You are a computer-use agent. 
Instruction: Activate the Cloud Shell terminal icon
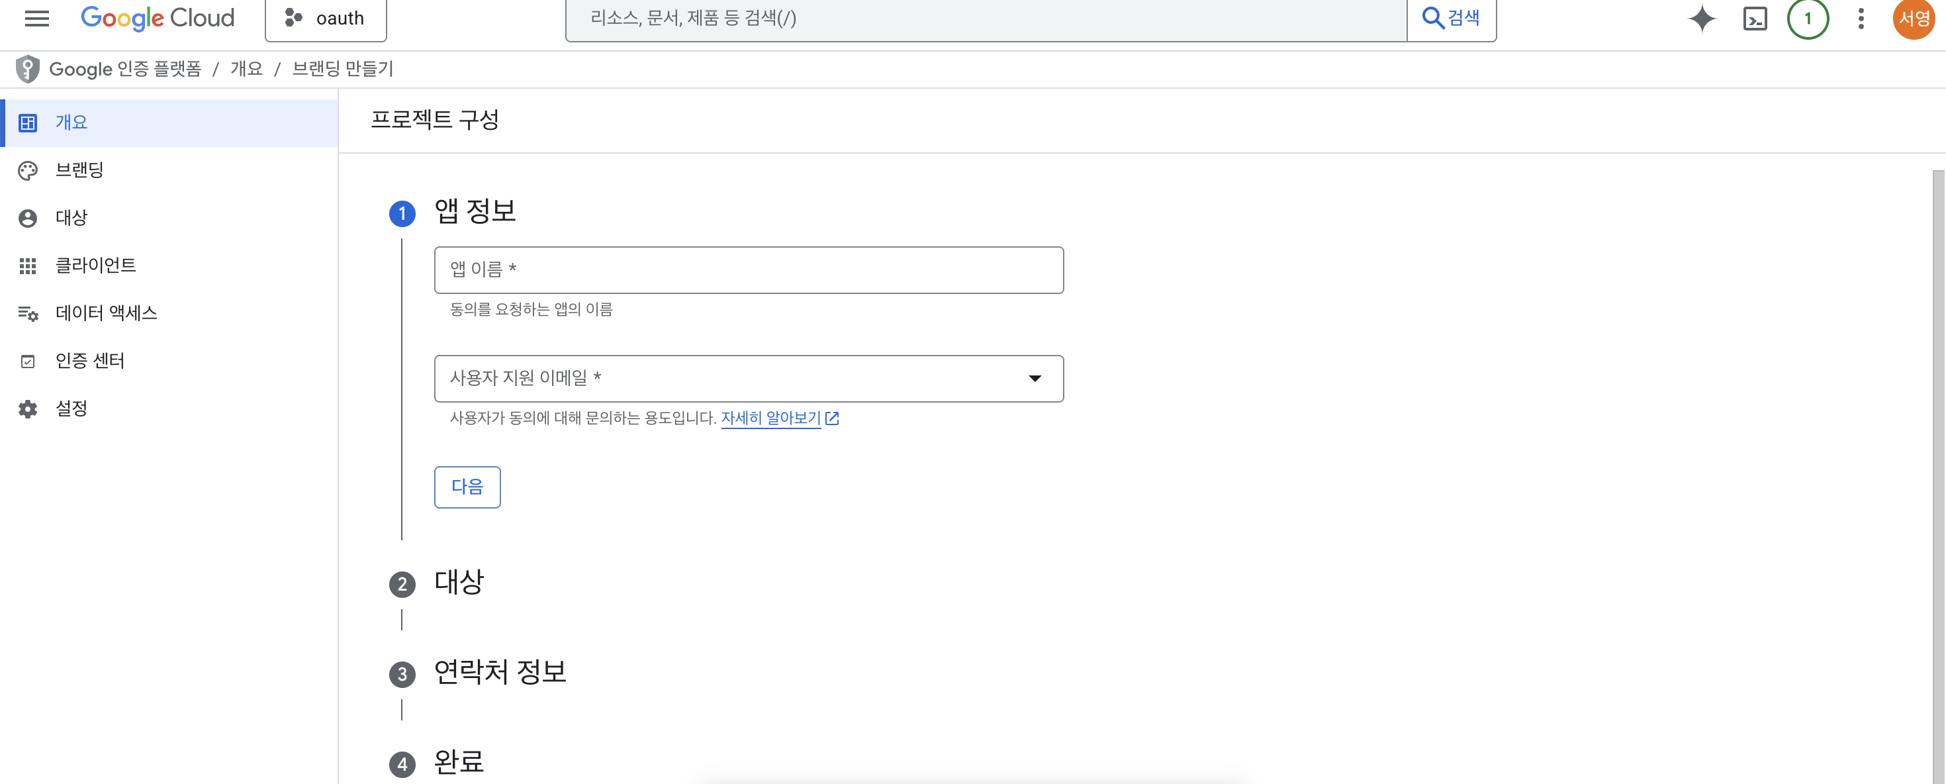[x=1754, y=18]
